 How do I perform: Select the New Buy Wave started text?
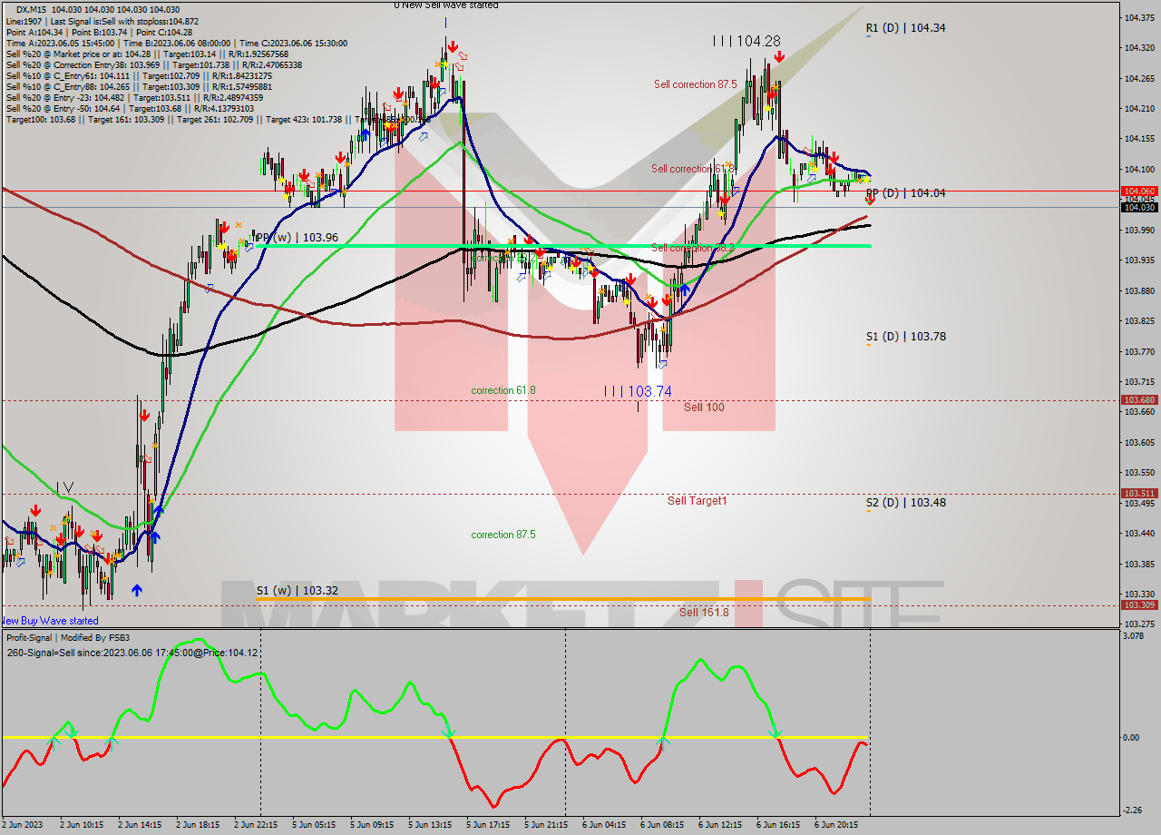(49, 621)
